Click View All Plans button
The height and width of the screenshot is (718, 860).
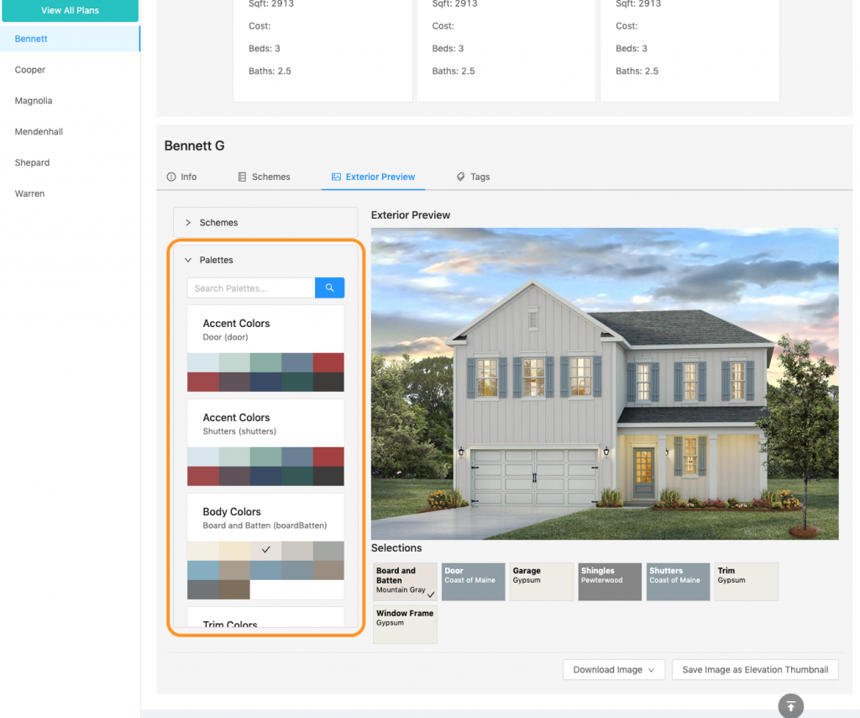pos(70,11)
